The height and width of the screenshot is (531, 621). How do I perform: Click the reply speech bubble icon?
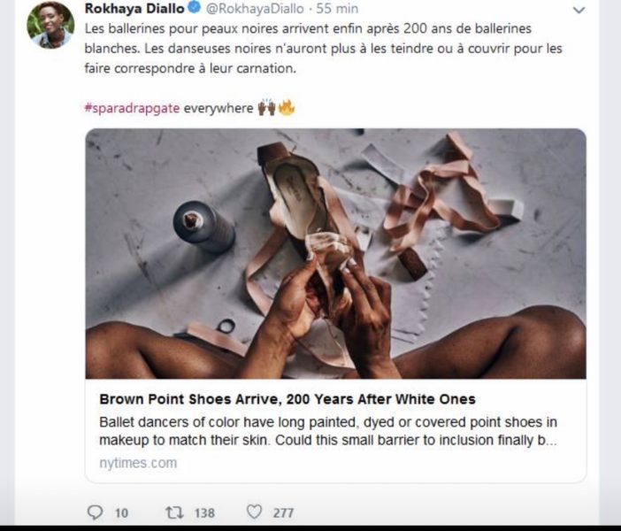(96, 512)
